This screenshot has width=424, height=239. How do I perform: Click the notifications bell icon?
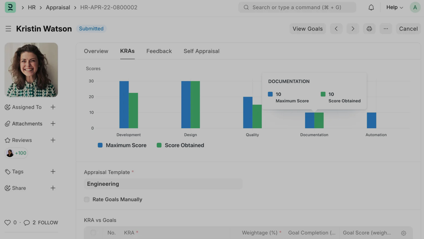371,7
